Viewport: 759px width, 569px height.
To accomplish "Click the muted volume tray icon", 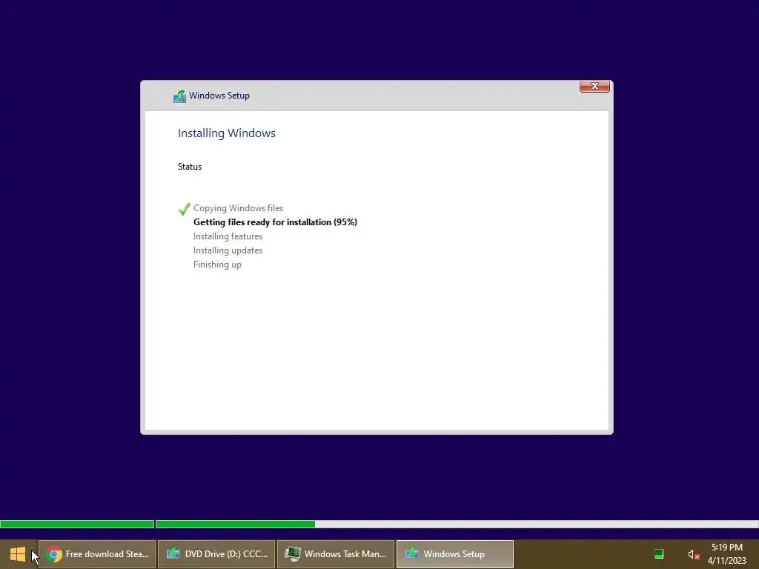I will (693, 554).
